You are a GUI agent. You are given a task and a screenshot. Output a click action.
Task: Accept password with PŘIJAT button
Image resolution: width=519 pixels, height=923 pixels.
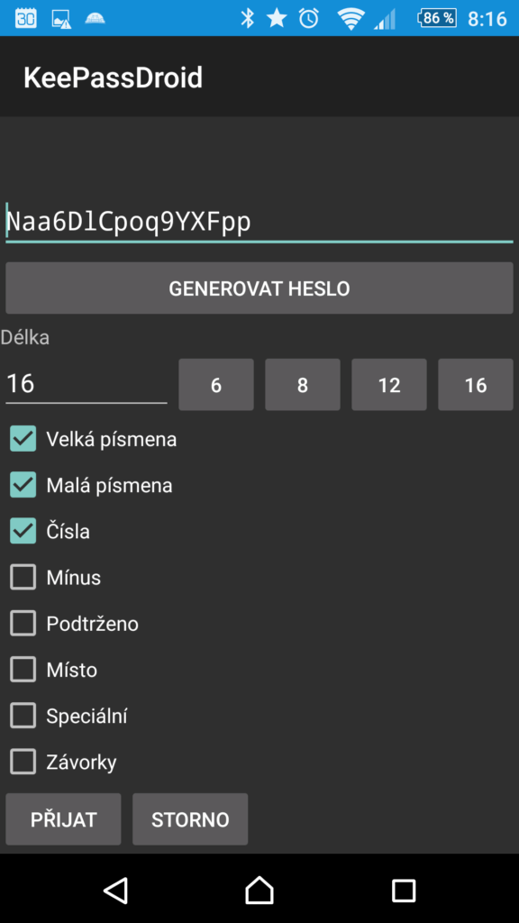(x=64, y=818)
